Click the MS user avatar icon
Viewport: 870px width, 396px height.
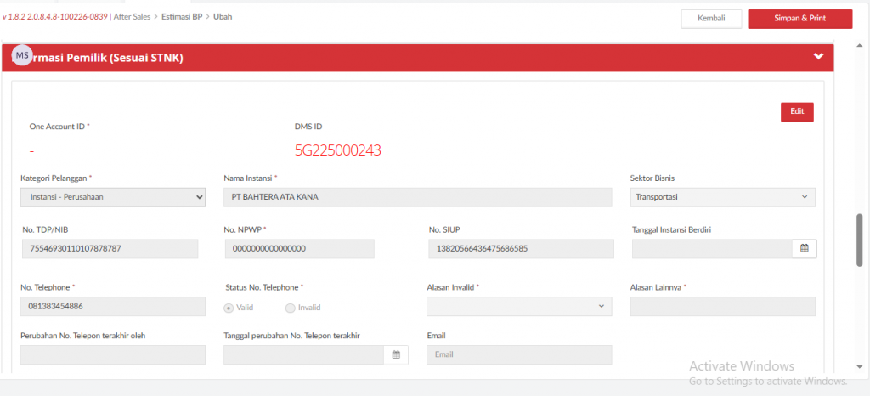(x=22, y=55)
